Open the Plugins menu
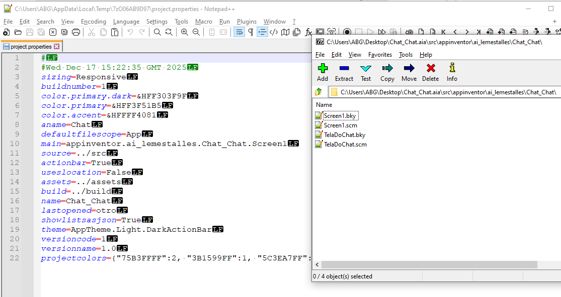Viewport: 561px width, 297px height. click(247, 22)
